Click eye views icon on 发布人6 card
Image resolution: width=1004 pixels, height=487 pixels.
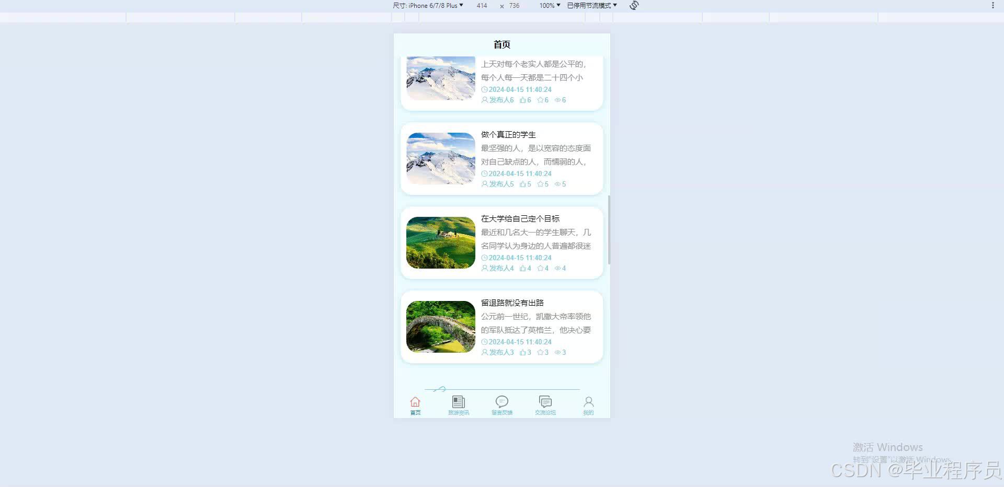coord(557,100)
